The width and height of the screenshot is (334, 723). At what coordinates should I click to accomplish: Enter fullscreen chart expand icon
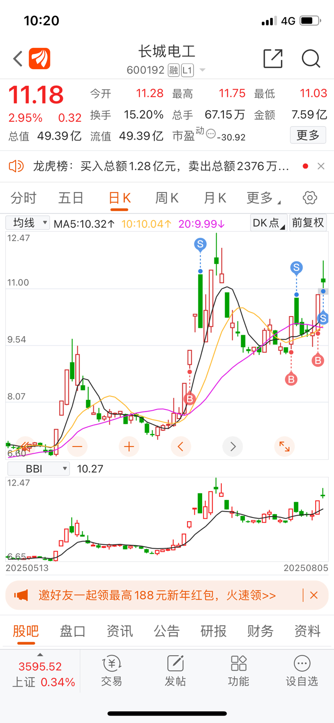[x=284, y=446]
